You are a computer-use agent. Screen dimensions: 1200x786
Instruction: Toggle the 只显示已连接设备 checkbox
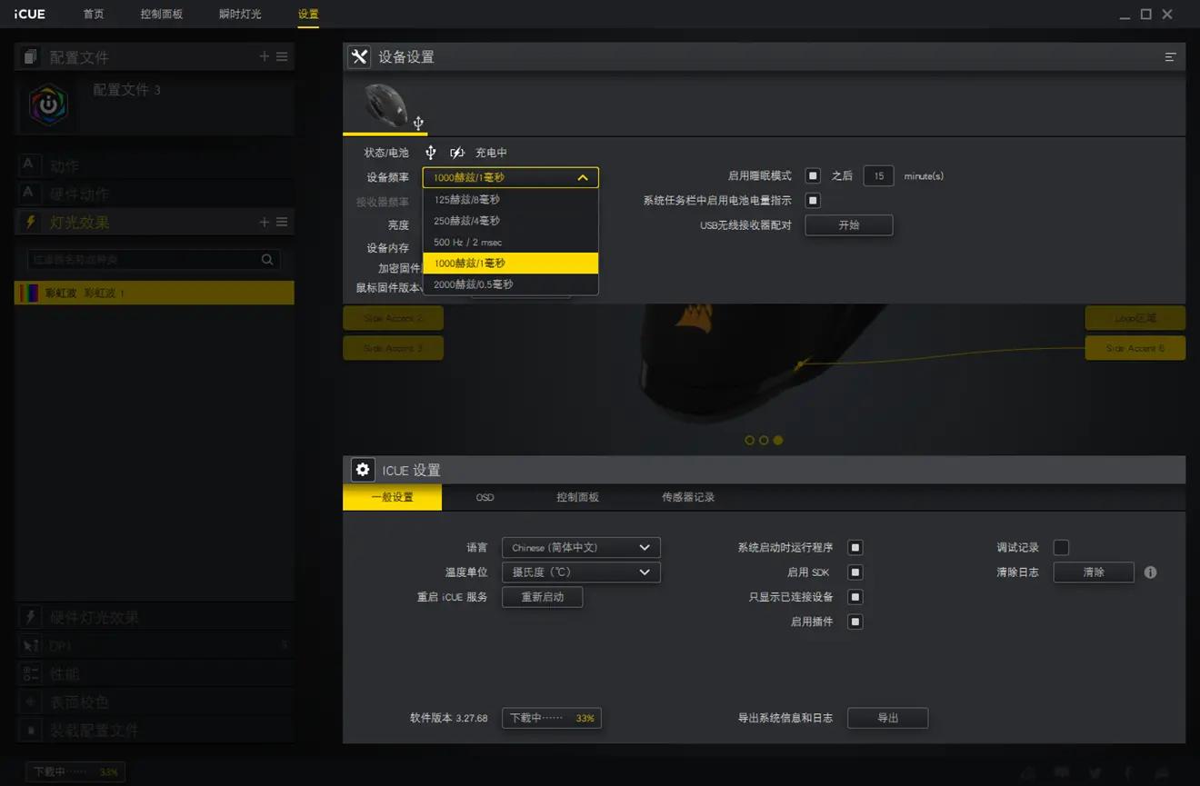click(x=855, y=597)
